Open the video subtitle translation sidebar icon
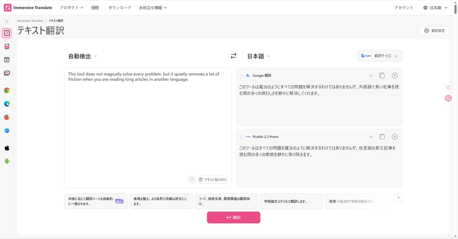Screen dimensions: 458x239 point(7,60)
